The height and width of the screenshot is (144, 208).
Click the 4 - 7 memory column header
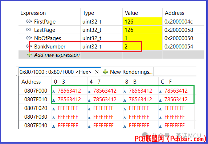pyautogui.click(x=95, y=82)
